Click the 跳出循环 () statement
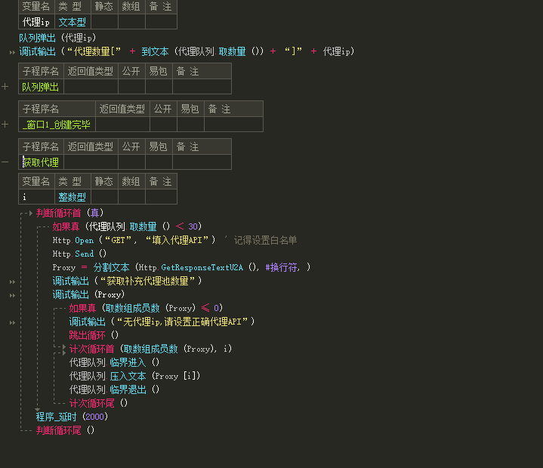543x468 pixels. (94, 335)
